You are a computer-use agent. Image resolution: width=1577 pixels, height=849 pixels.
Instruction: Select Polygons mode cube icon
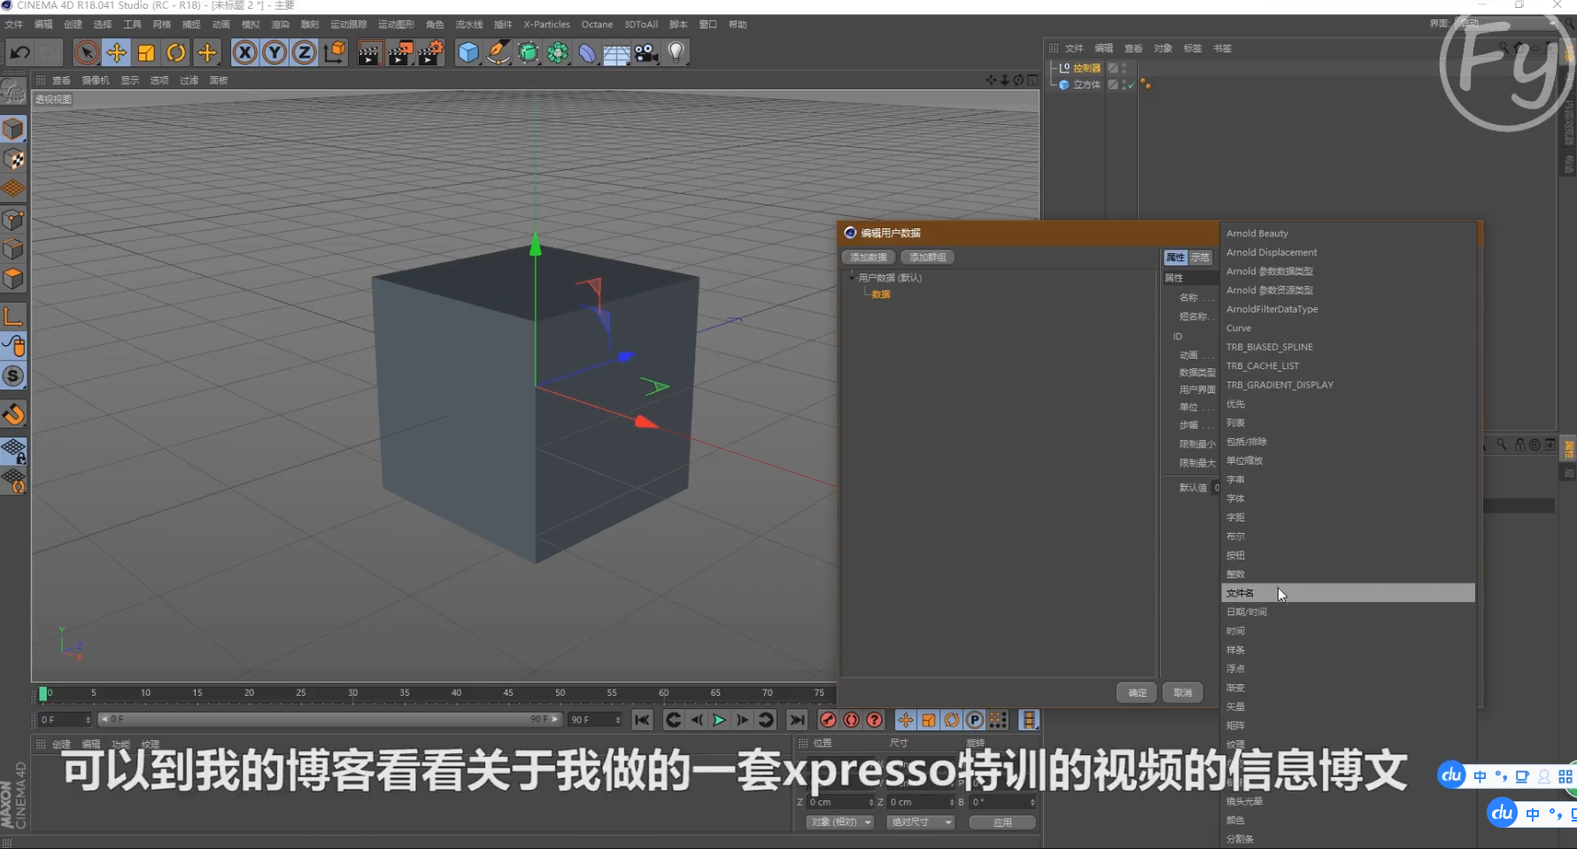click(x=13, y=280)
